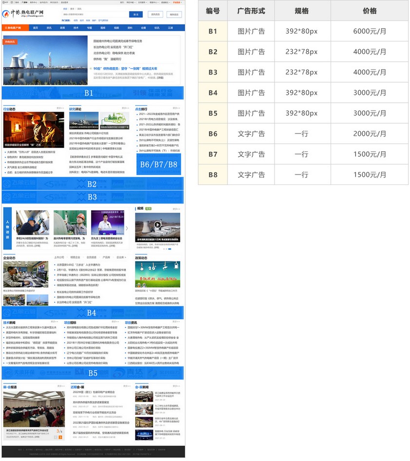The height and width of the screenshot is (461, 410).
Task: Click the gray previous arrow in 展·会报道 slideshow
Action: (x=56, y=437)
